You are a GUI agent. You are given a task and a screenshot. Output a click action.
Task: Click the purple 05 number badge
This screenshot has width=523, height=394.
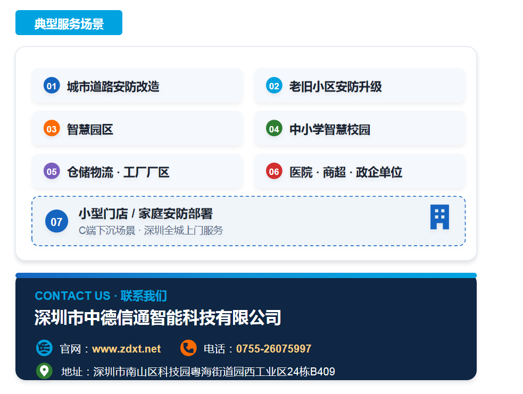[x=52, y=171]
